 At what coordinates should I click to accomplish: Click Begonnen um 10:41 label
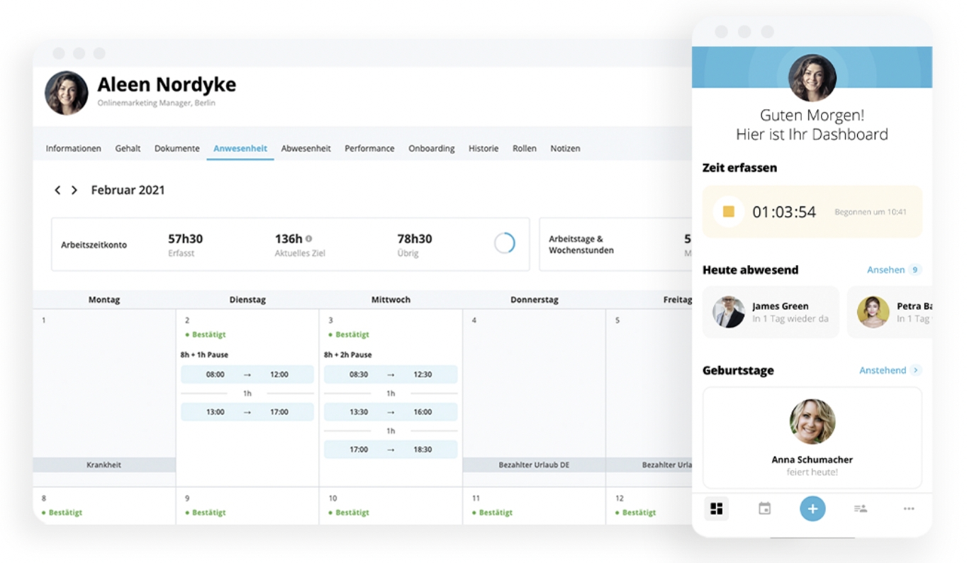click(871, 212)
